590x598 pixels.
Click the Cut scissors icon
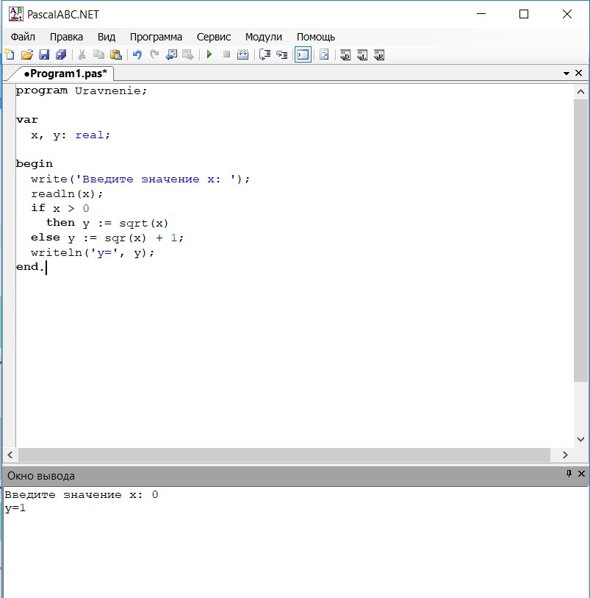pyautogui.click(x=82, y=54)
